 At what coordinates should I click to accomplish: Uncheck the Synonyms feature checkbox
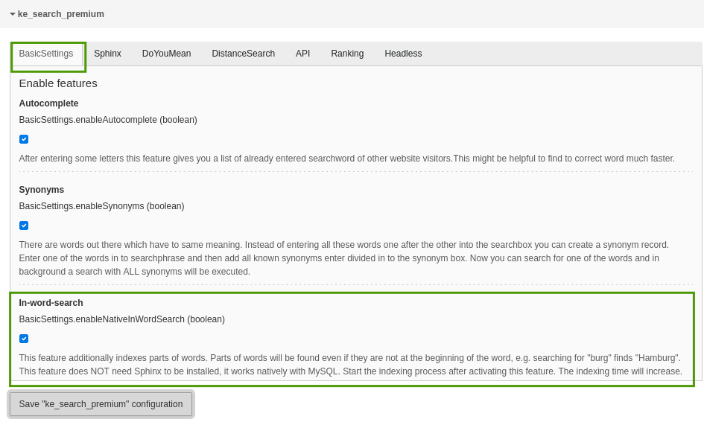[x=24, y=226]
